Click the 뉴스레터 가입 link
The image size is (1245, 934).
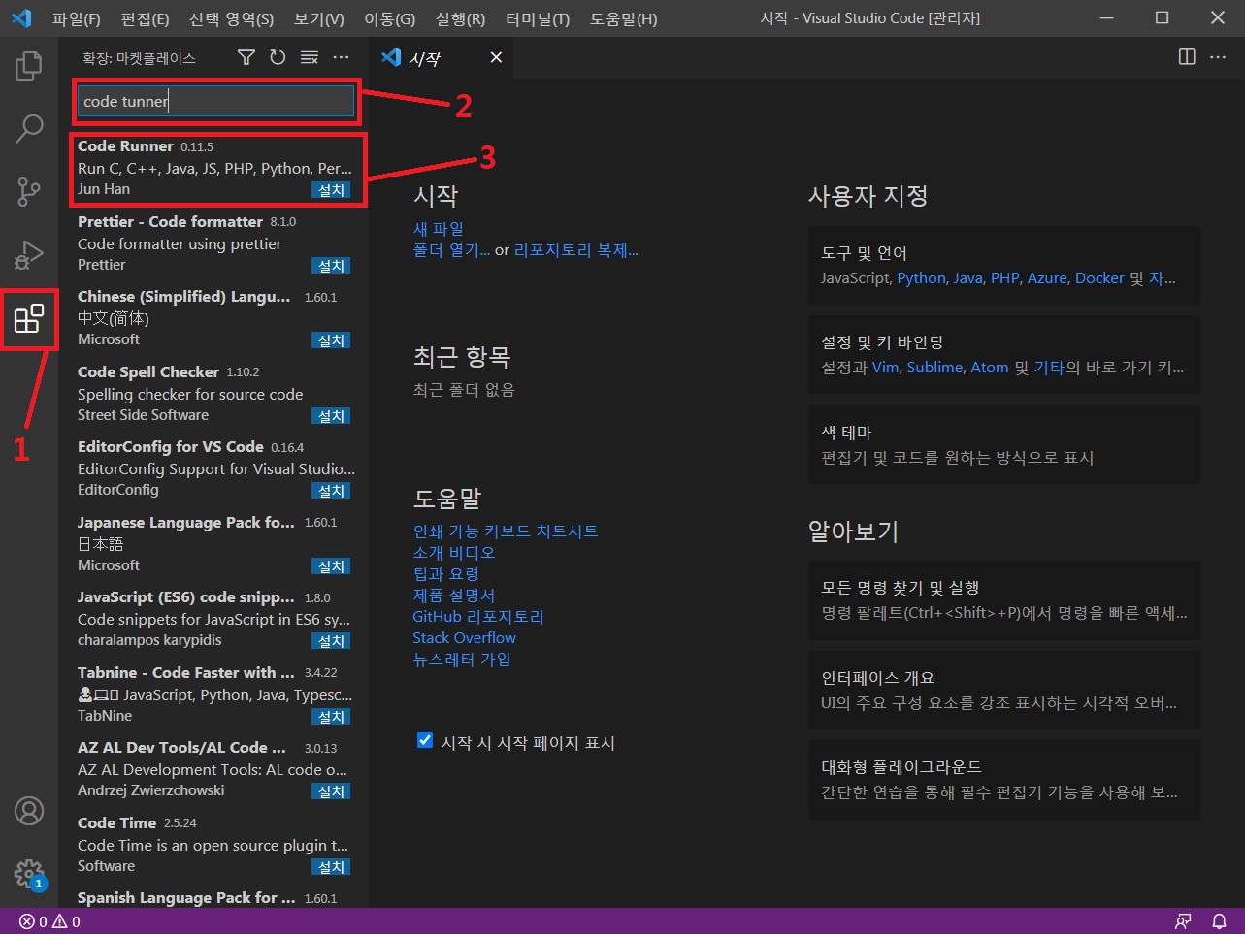click(x=462, y=660)
